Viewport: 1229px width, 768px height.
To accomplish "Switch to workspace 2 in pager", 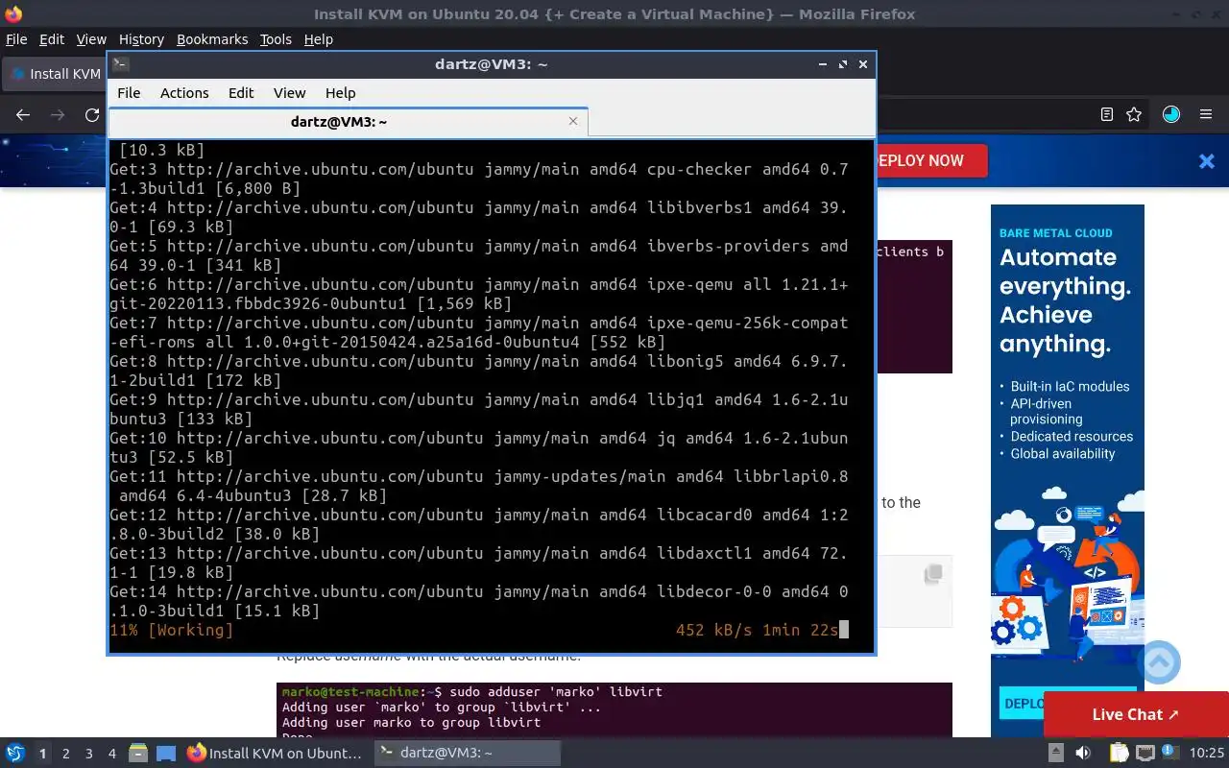I will tap(65, 754).
